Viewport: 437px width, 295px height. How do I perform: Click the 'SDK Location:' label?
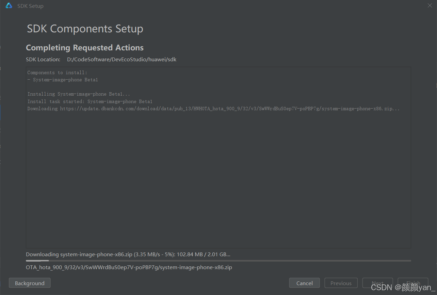43,60
